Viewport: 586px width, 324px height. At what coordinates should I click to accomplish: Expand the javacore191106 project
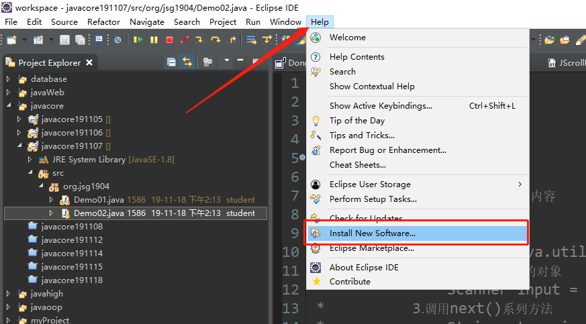(19, 133)
